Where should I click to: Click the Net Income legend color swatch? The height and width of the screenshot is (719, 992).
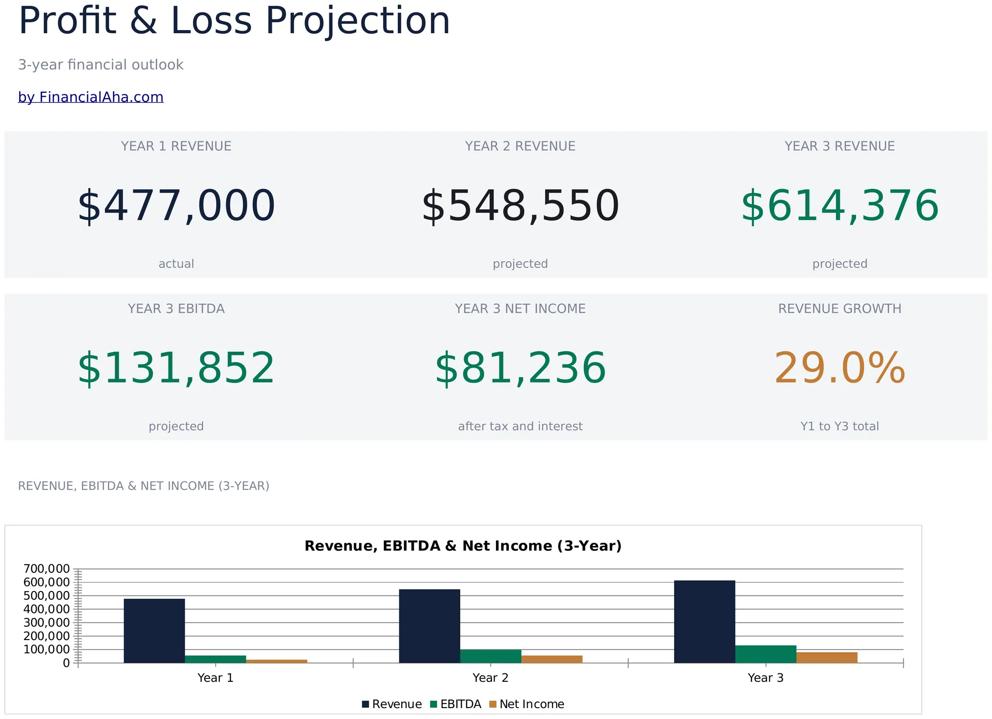click(493, 704)
